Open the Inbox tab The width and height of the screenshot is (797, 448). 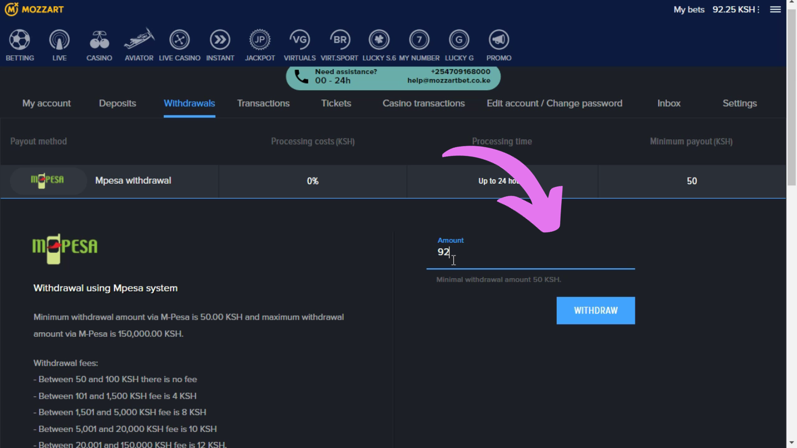(x=669, y=103)
